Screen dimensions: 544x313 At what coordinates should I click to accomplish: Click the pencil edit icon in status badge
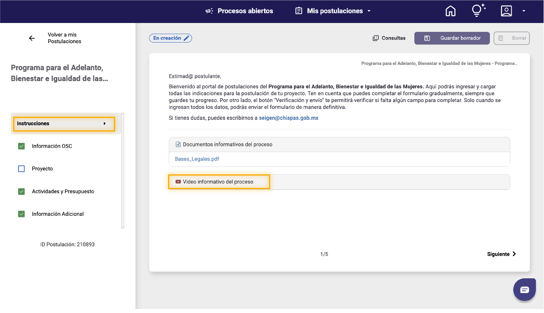186,38
